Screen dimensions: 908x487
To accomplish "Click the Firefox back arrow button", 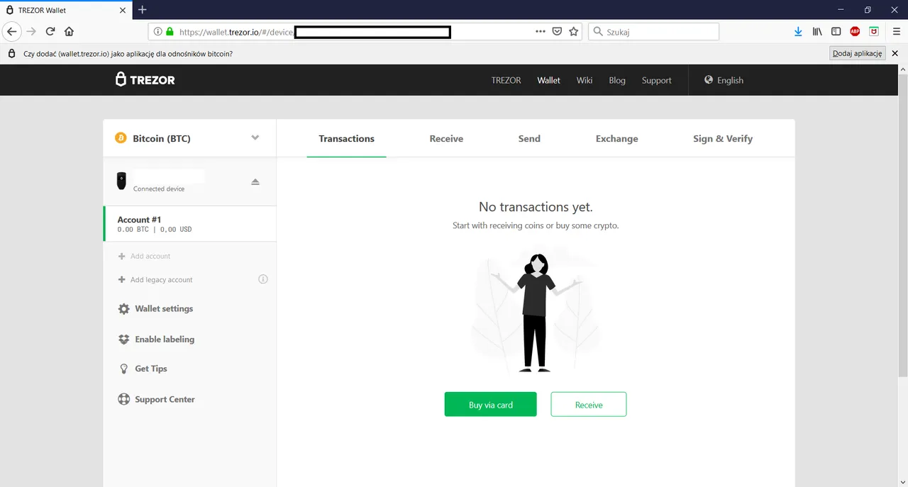I will point(11,31).
